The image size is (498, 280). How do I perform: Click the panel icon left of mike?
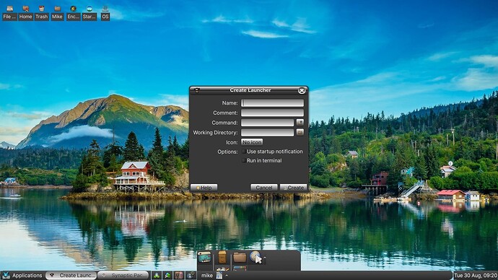coord(191,275)
